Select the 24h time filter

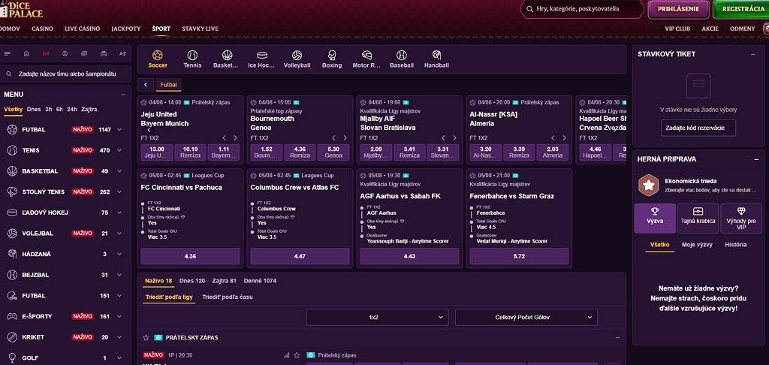click(x=72, y=110)
